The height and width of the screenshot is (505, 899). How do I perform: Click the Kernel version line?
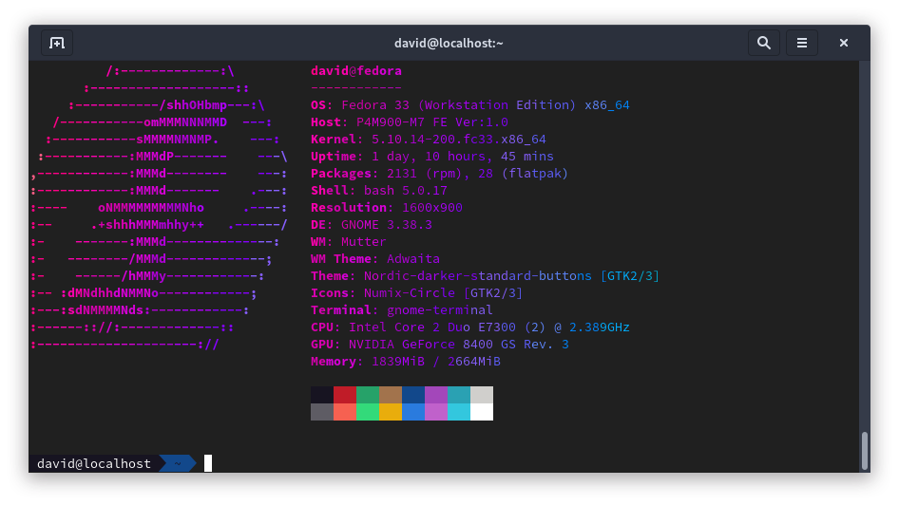[x=429, y=140]
